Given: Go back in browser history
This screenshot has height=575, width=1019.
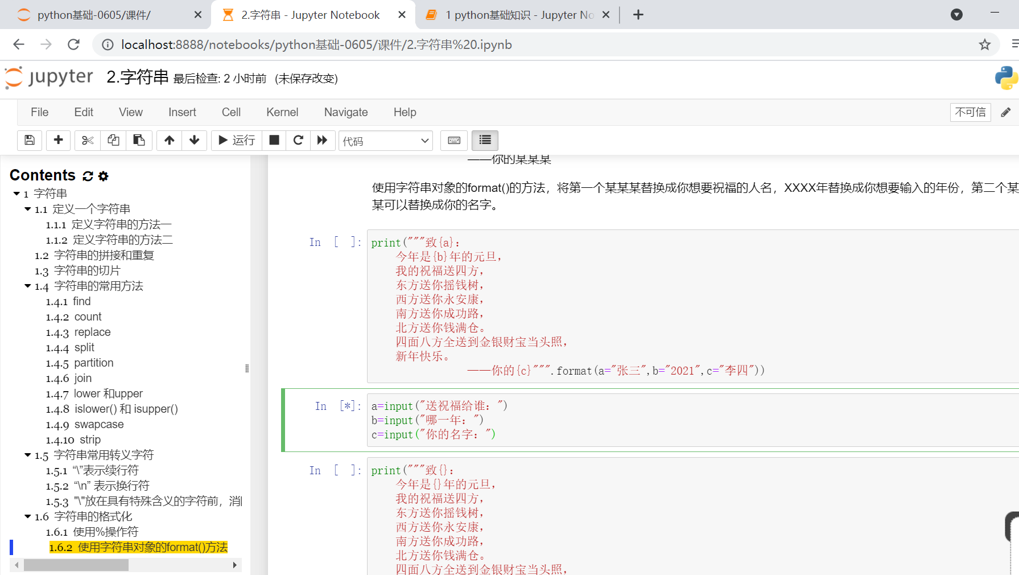Looking at the screenshot, I should [x=19, y=44].
